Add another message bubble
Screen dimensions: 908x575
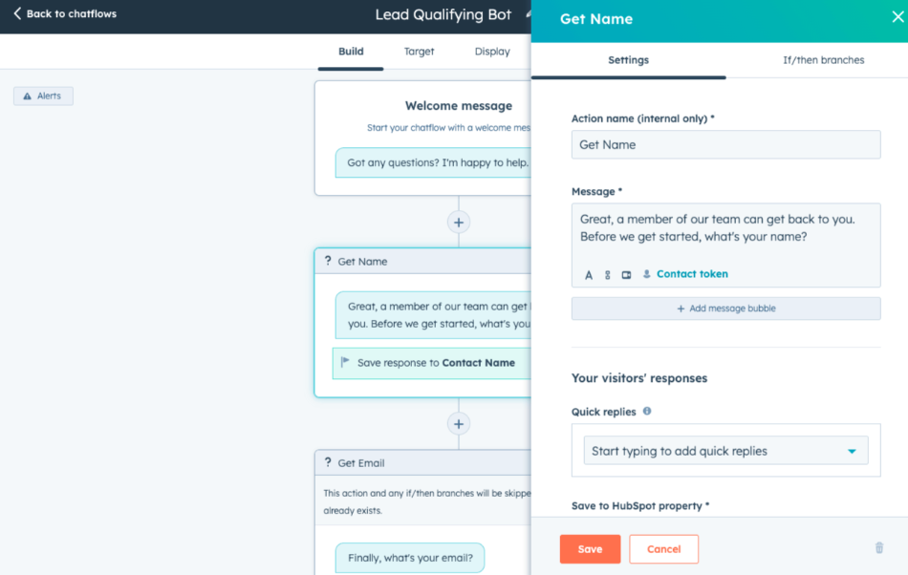(x=725, y=308)
